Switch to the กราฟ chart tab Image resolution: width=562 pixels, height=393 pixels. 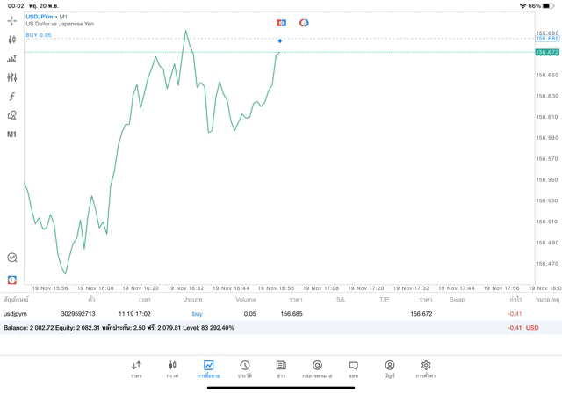[x=172, y=368]
